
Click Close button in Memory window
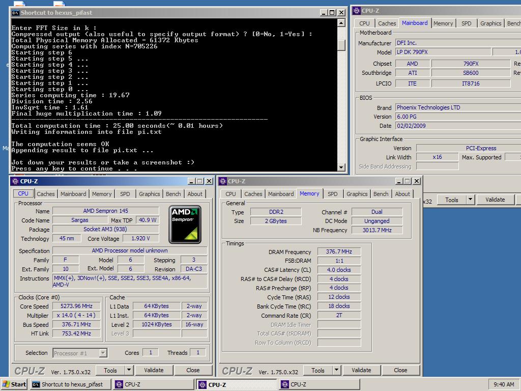401,370
